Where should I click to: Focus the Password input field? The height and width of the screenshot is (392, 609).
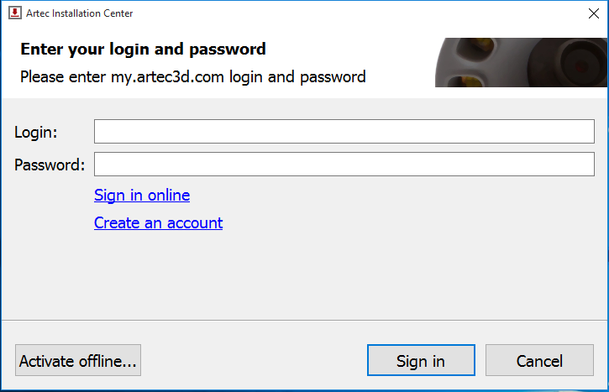pos(344,165)
